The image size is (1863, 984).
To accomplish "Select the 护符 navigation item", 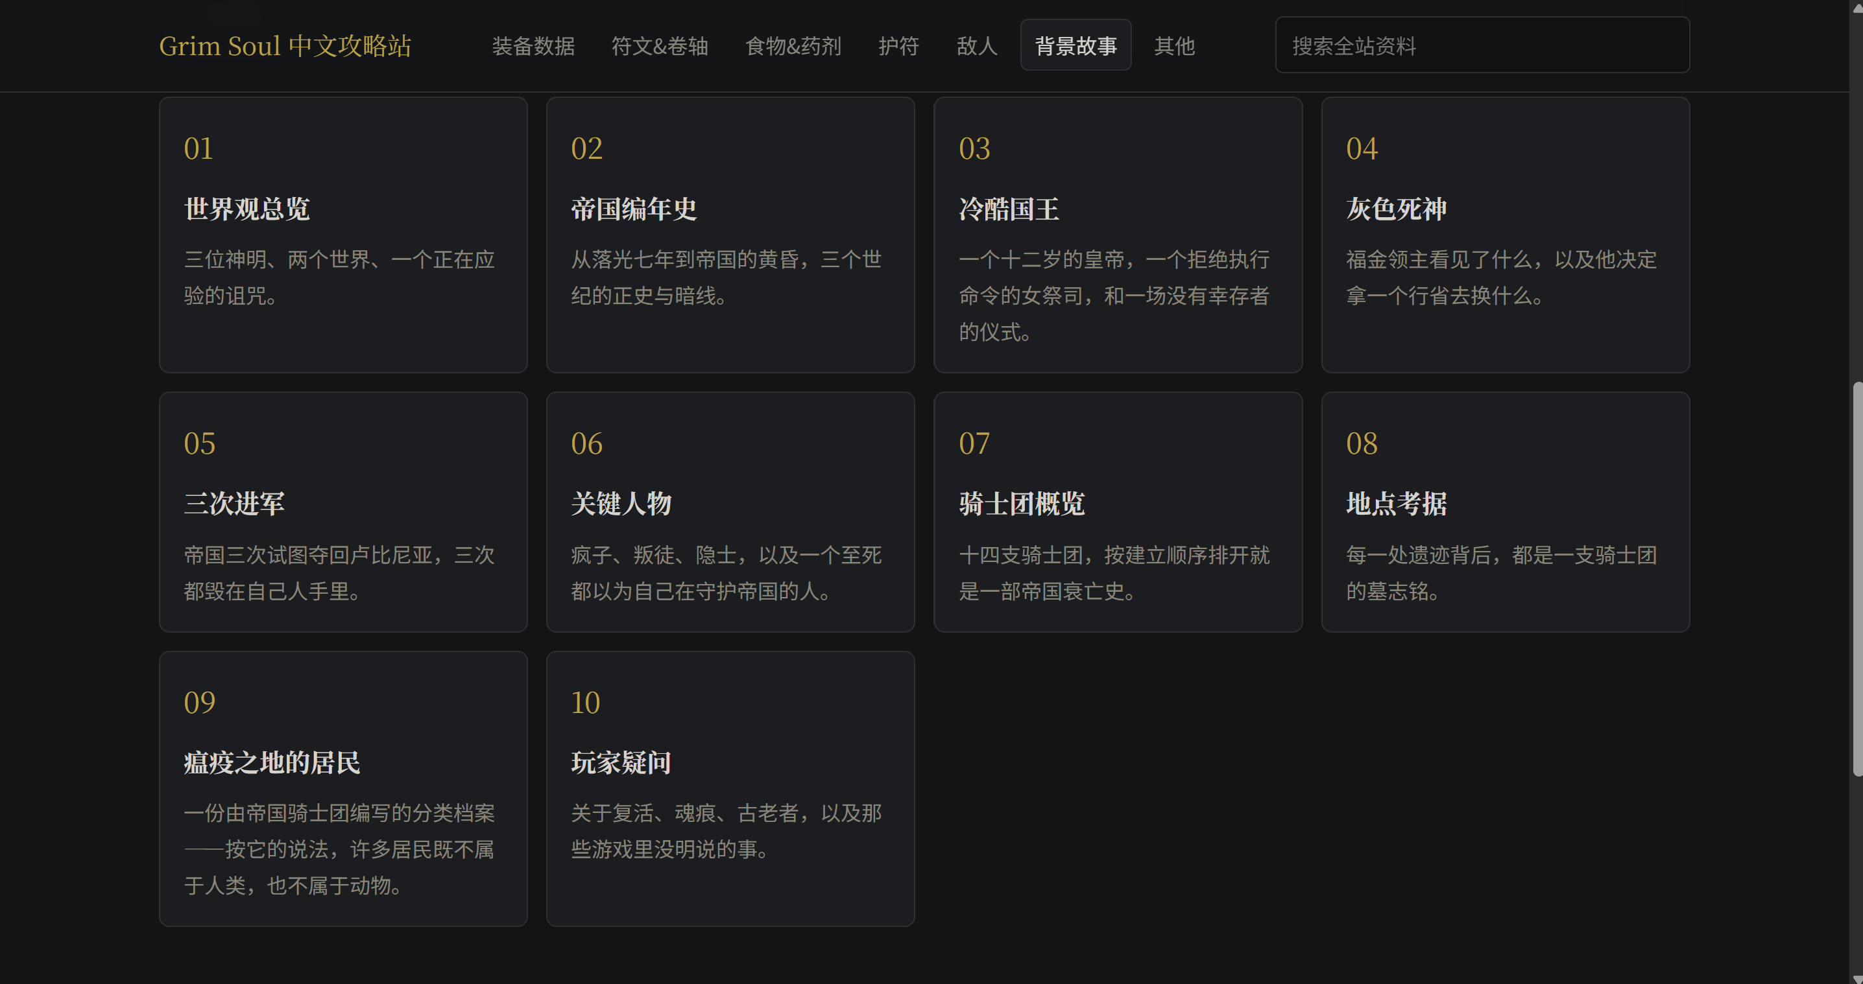I will pos(898,45).
